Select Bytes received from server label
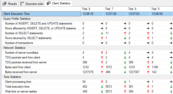The image size is (173, 94). pyautogui.click(x=21, y=72)
